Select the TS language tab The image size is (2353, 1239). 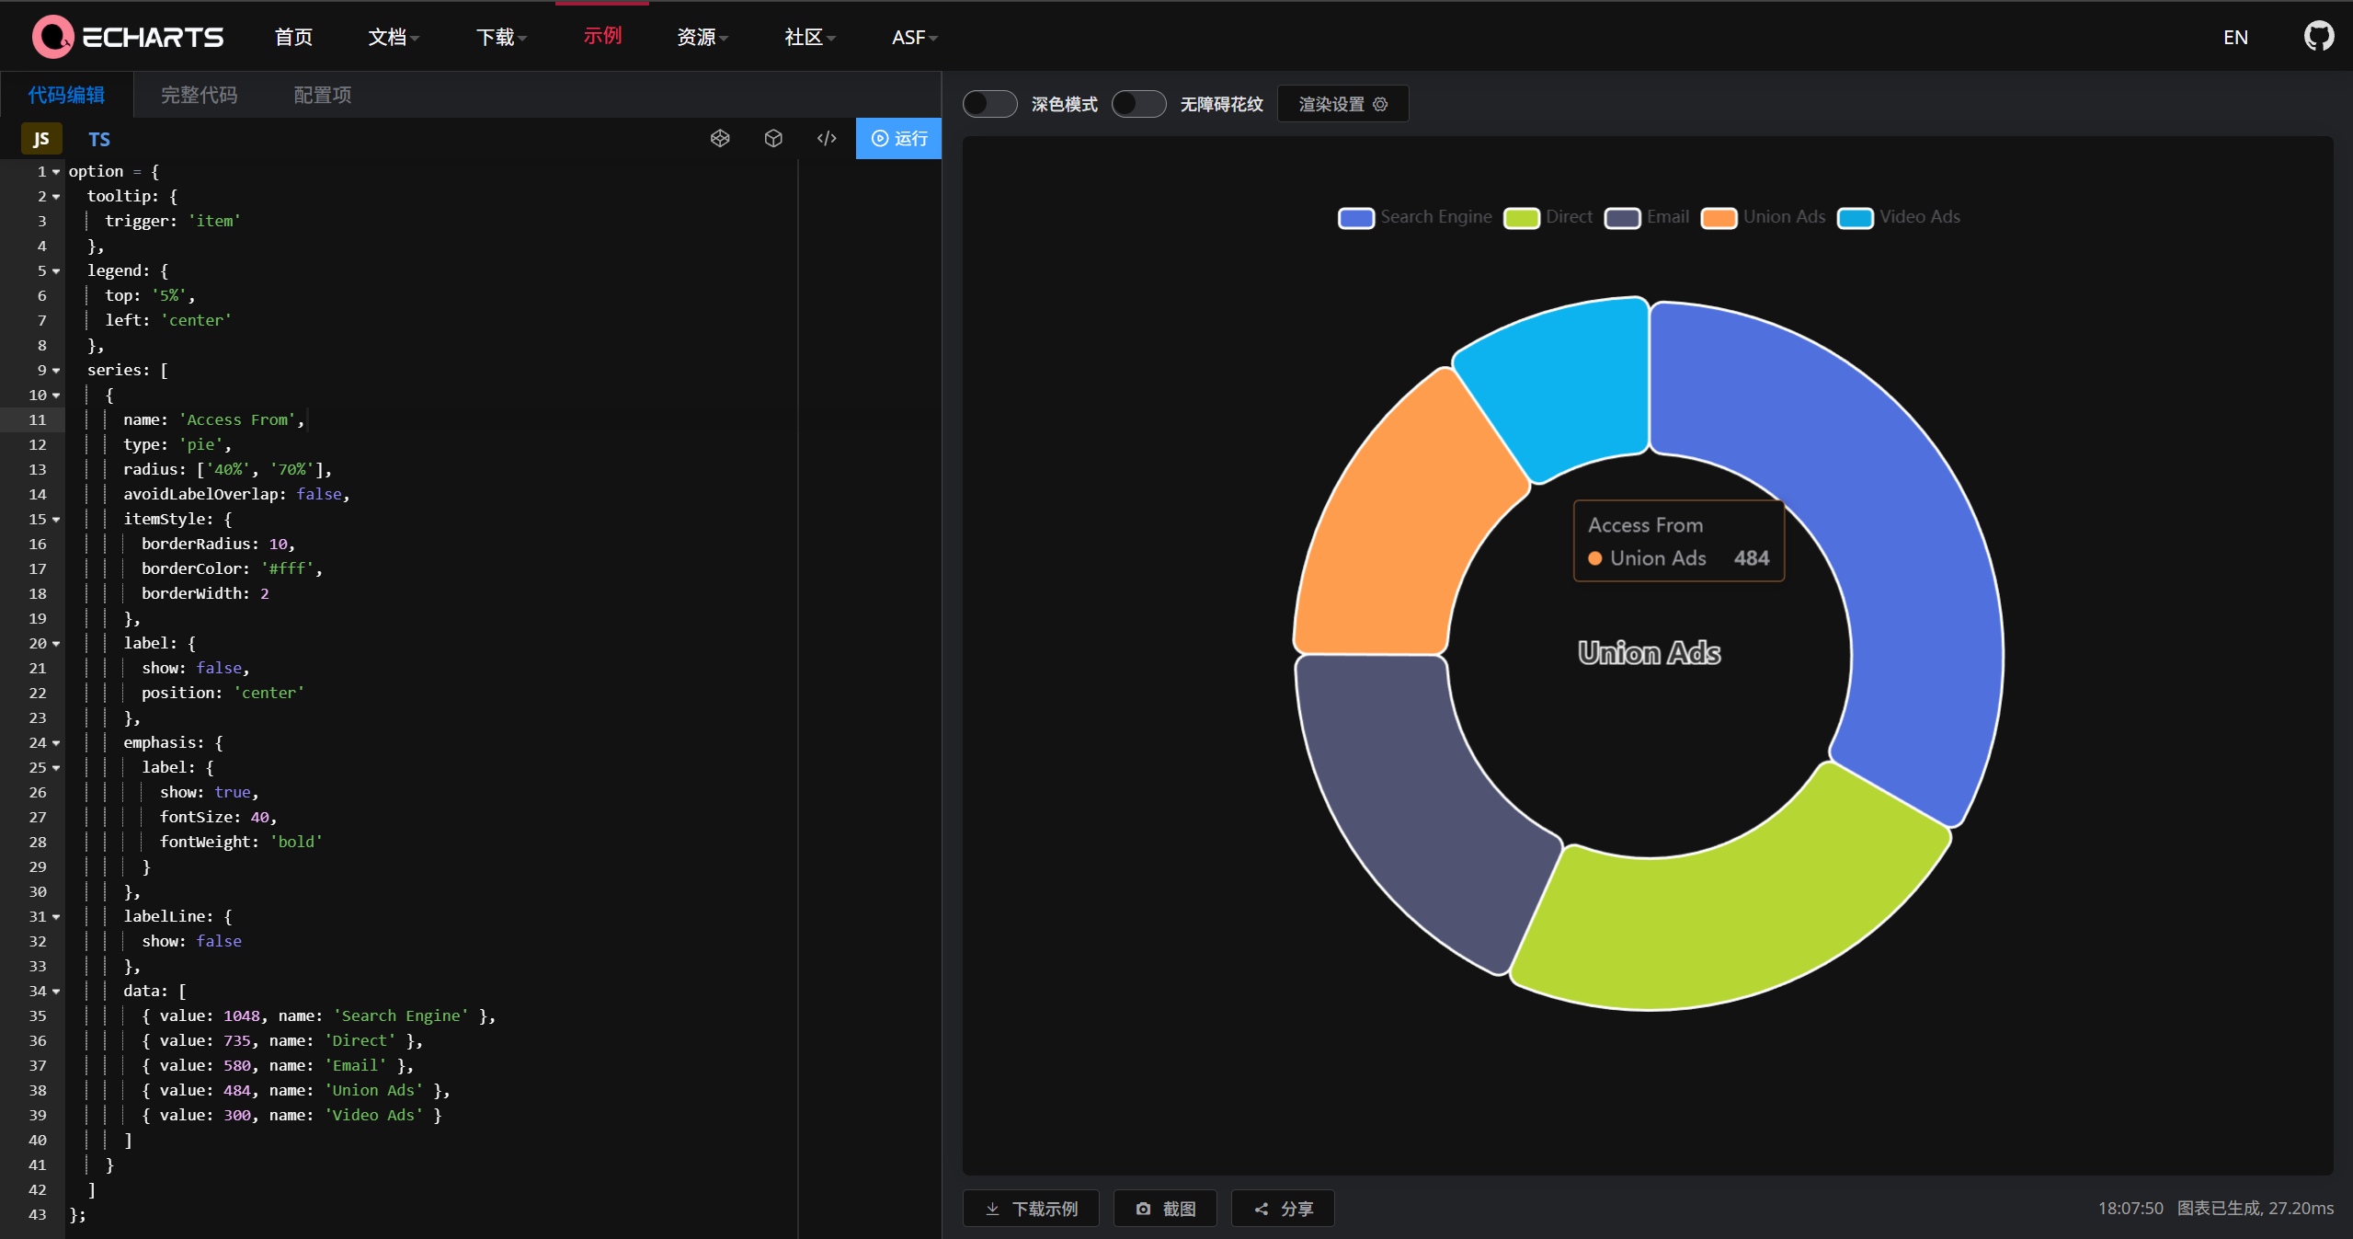pyautogui.click(x=98, y=139)
